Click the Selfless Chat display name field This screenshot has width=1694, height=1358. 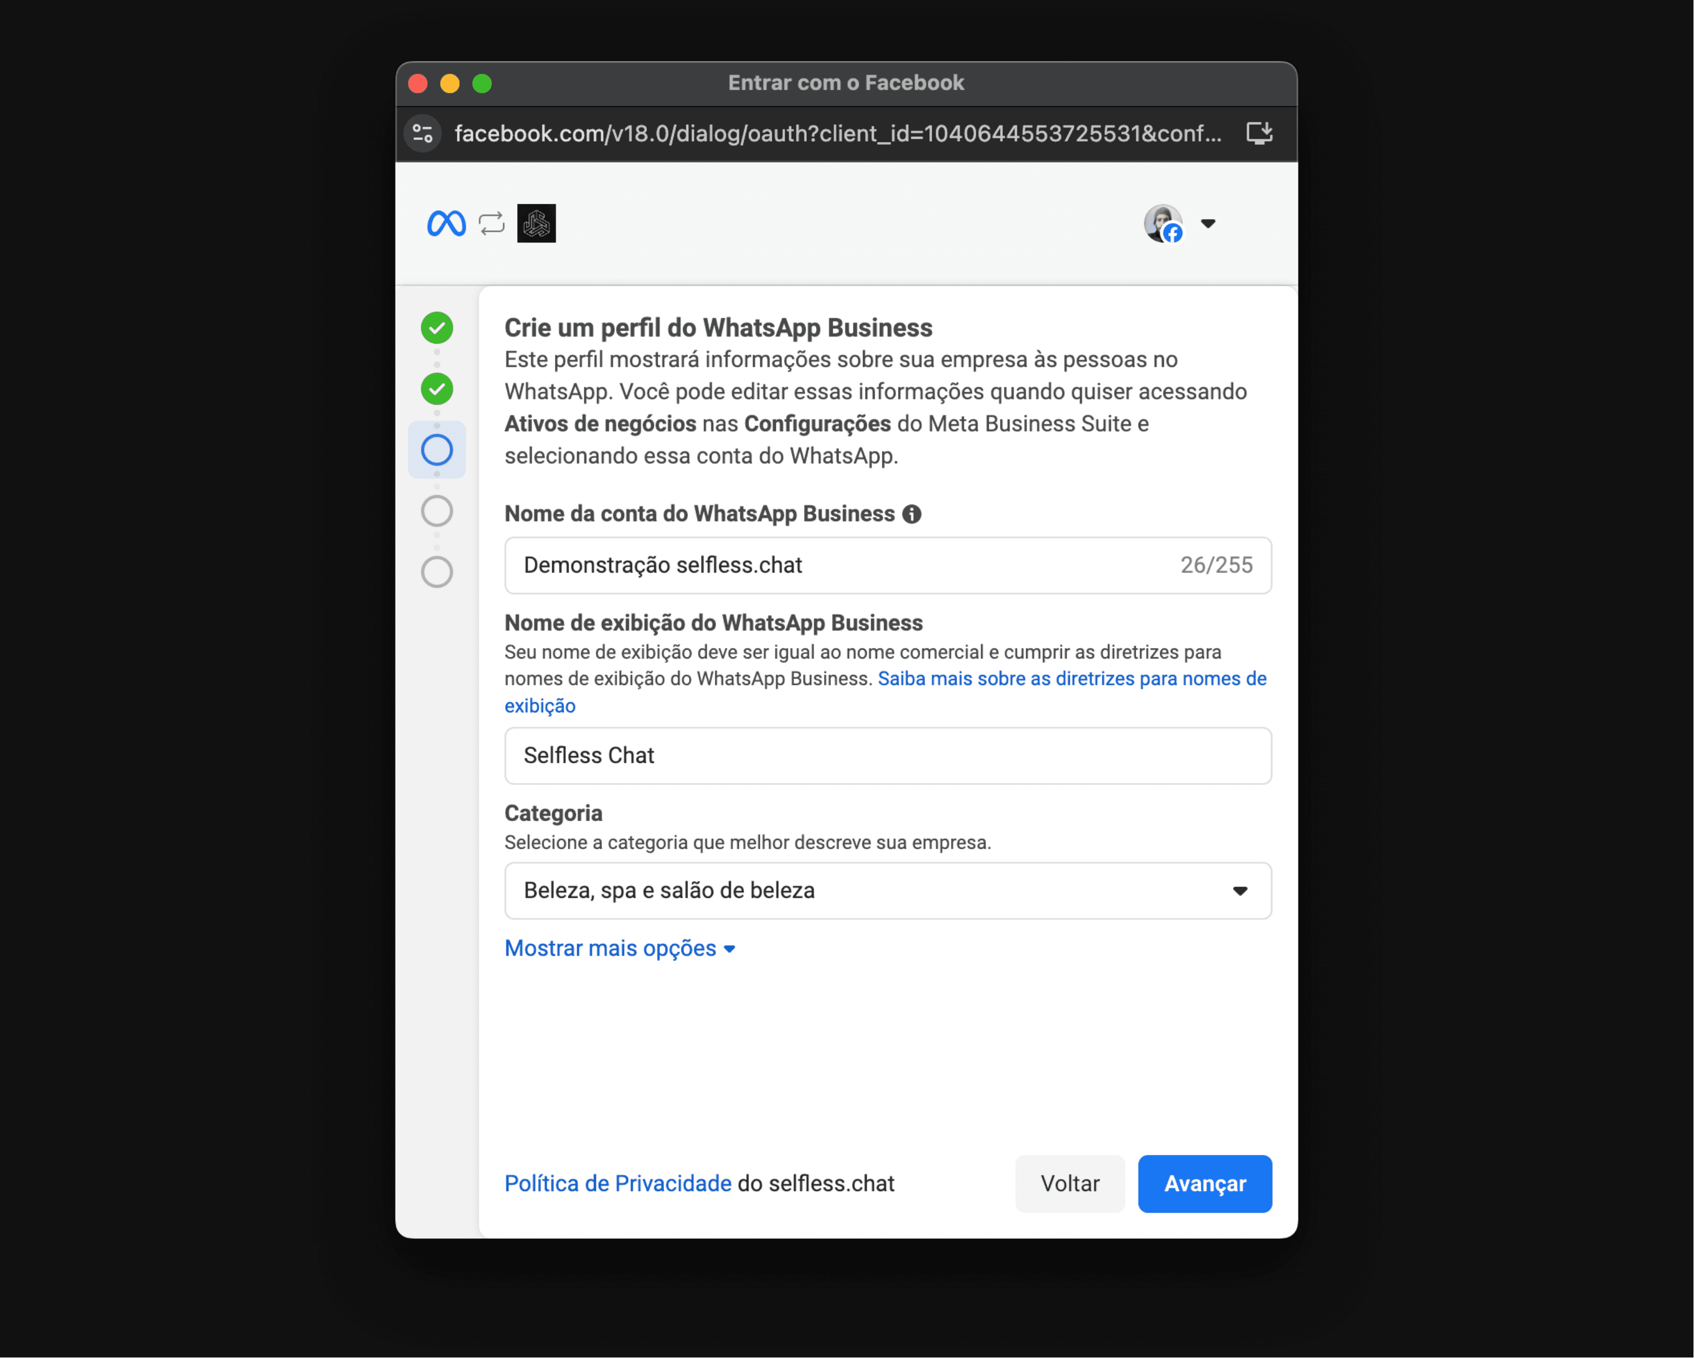point(888,756)
